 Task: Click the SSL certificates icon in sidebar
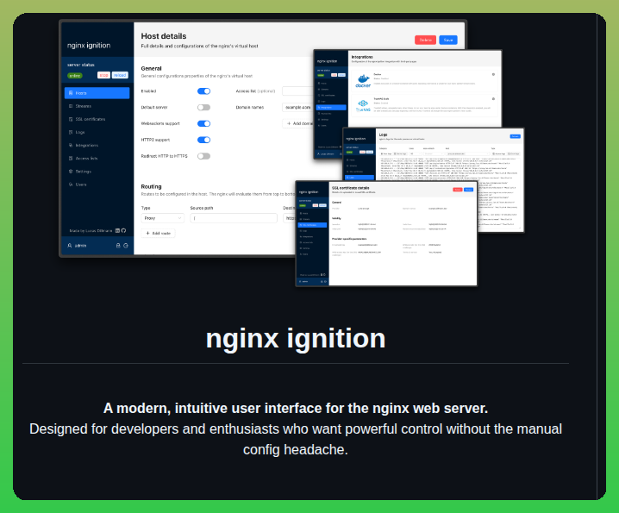[71, 119]
